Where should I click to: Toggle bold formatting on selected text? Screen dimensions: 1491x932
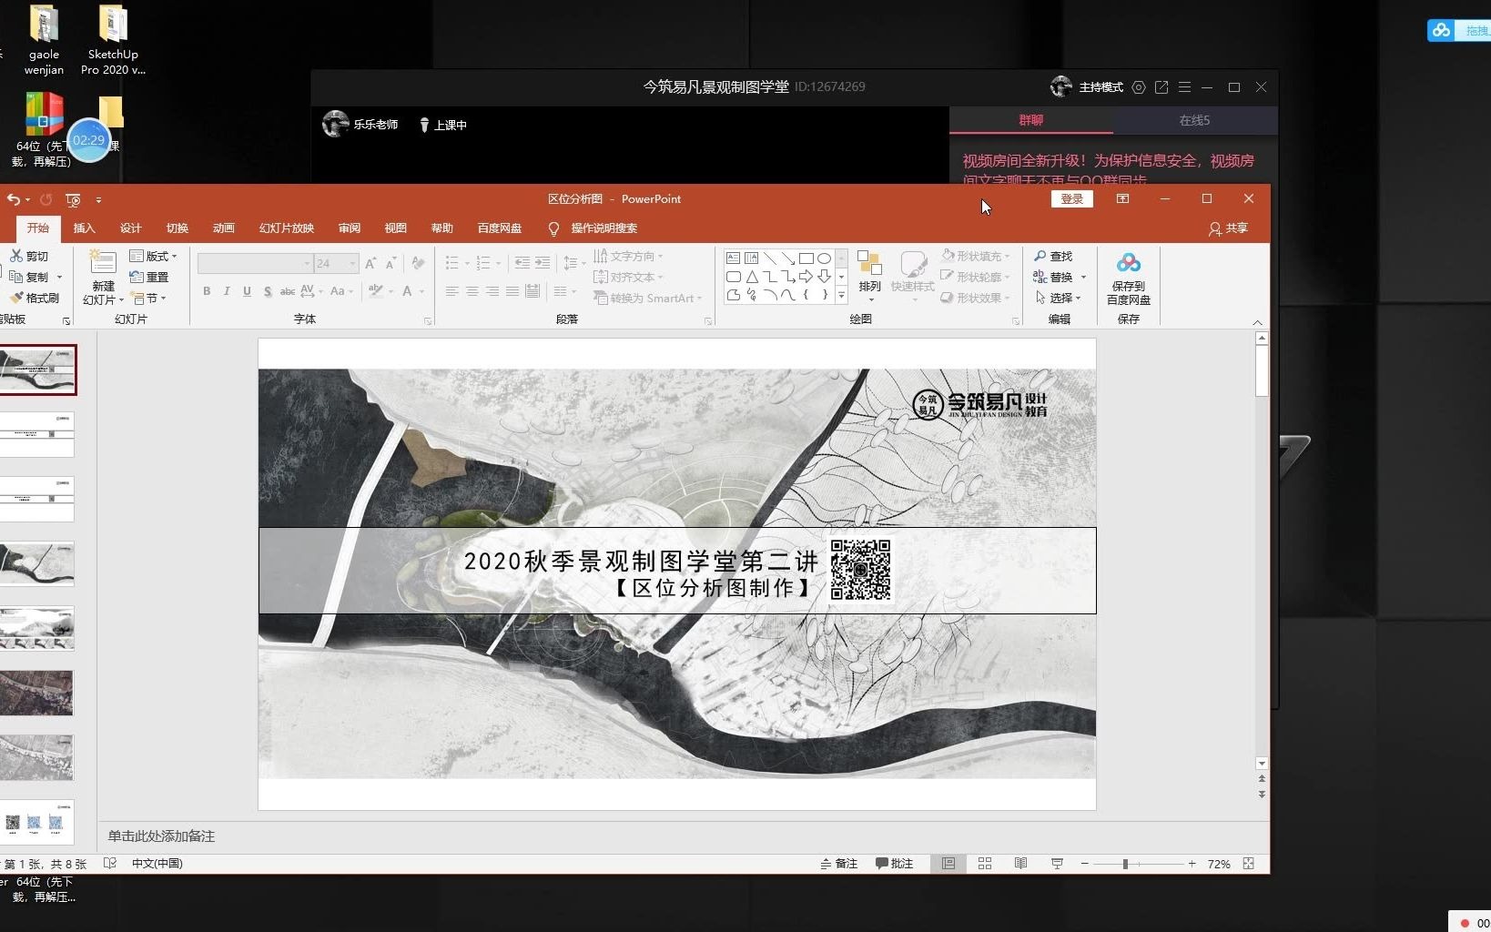(x=205, y=291)
